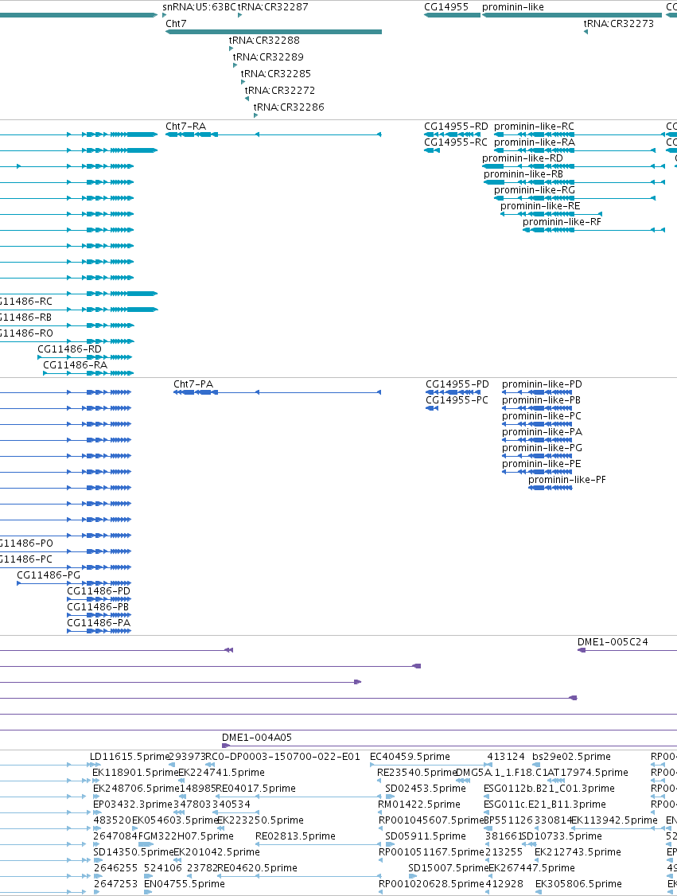Select the tRNA:CR32287 gene feature
The image size is (677, 896).
click(x=240, y=15)
